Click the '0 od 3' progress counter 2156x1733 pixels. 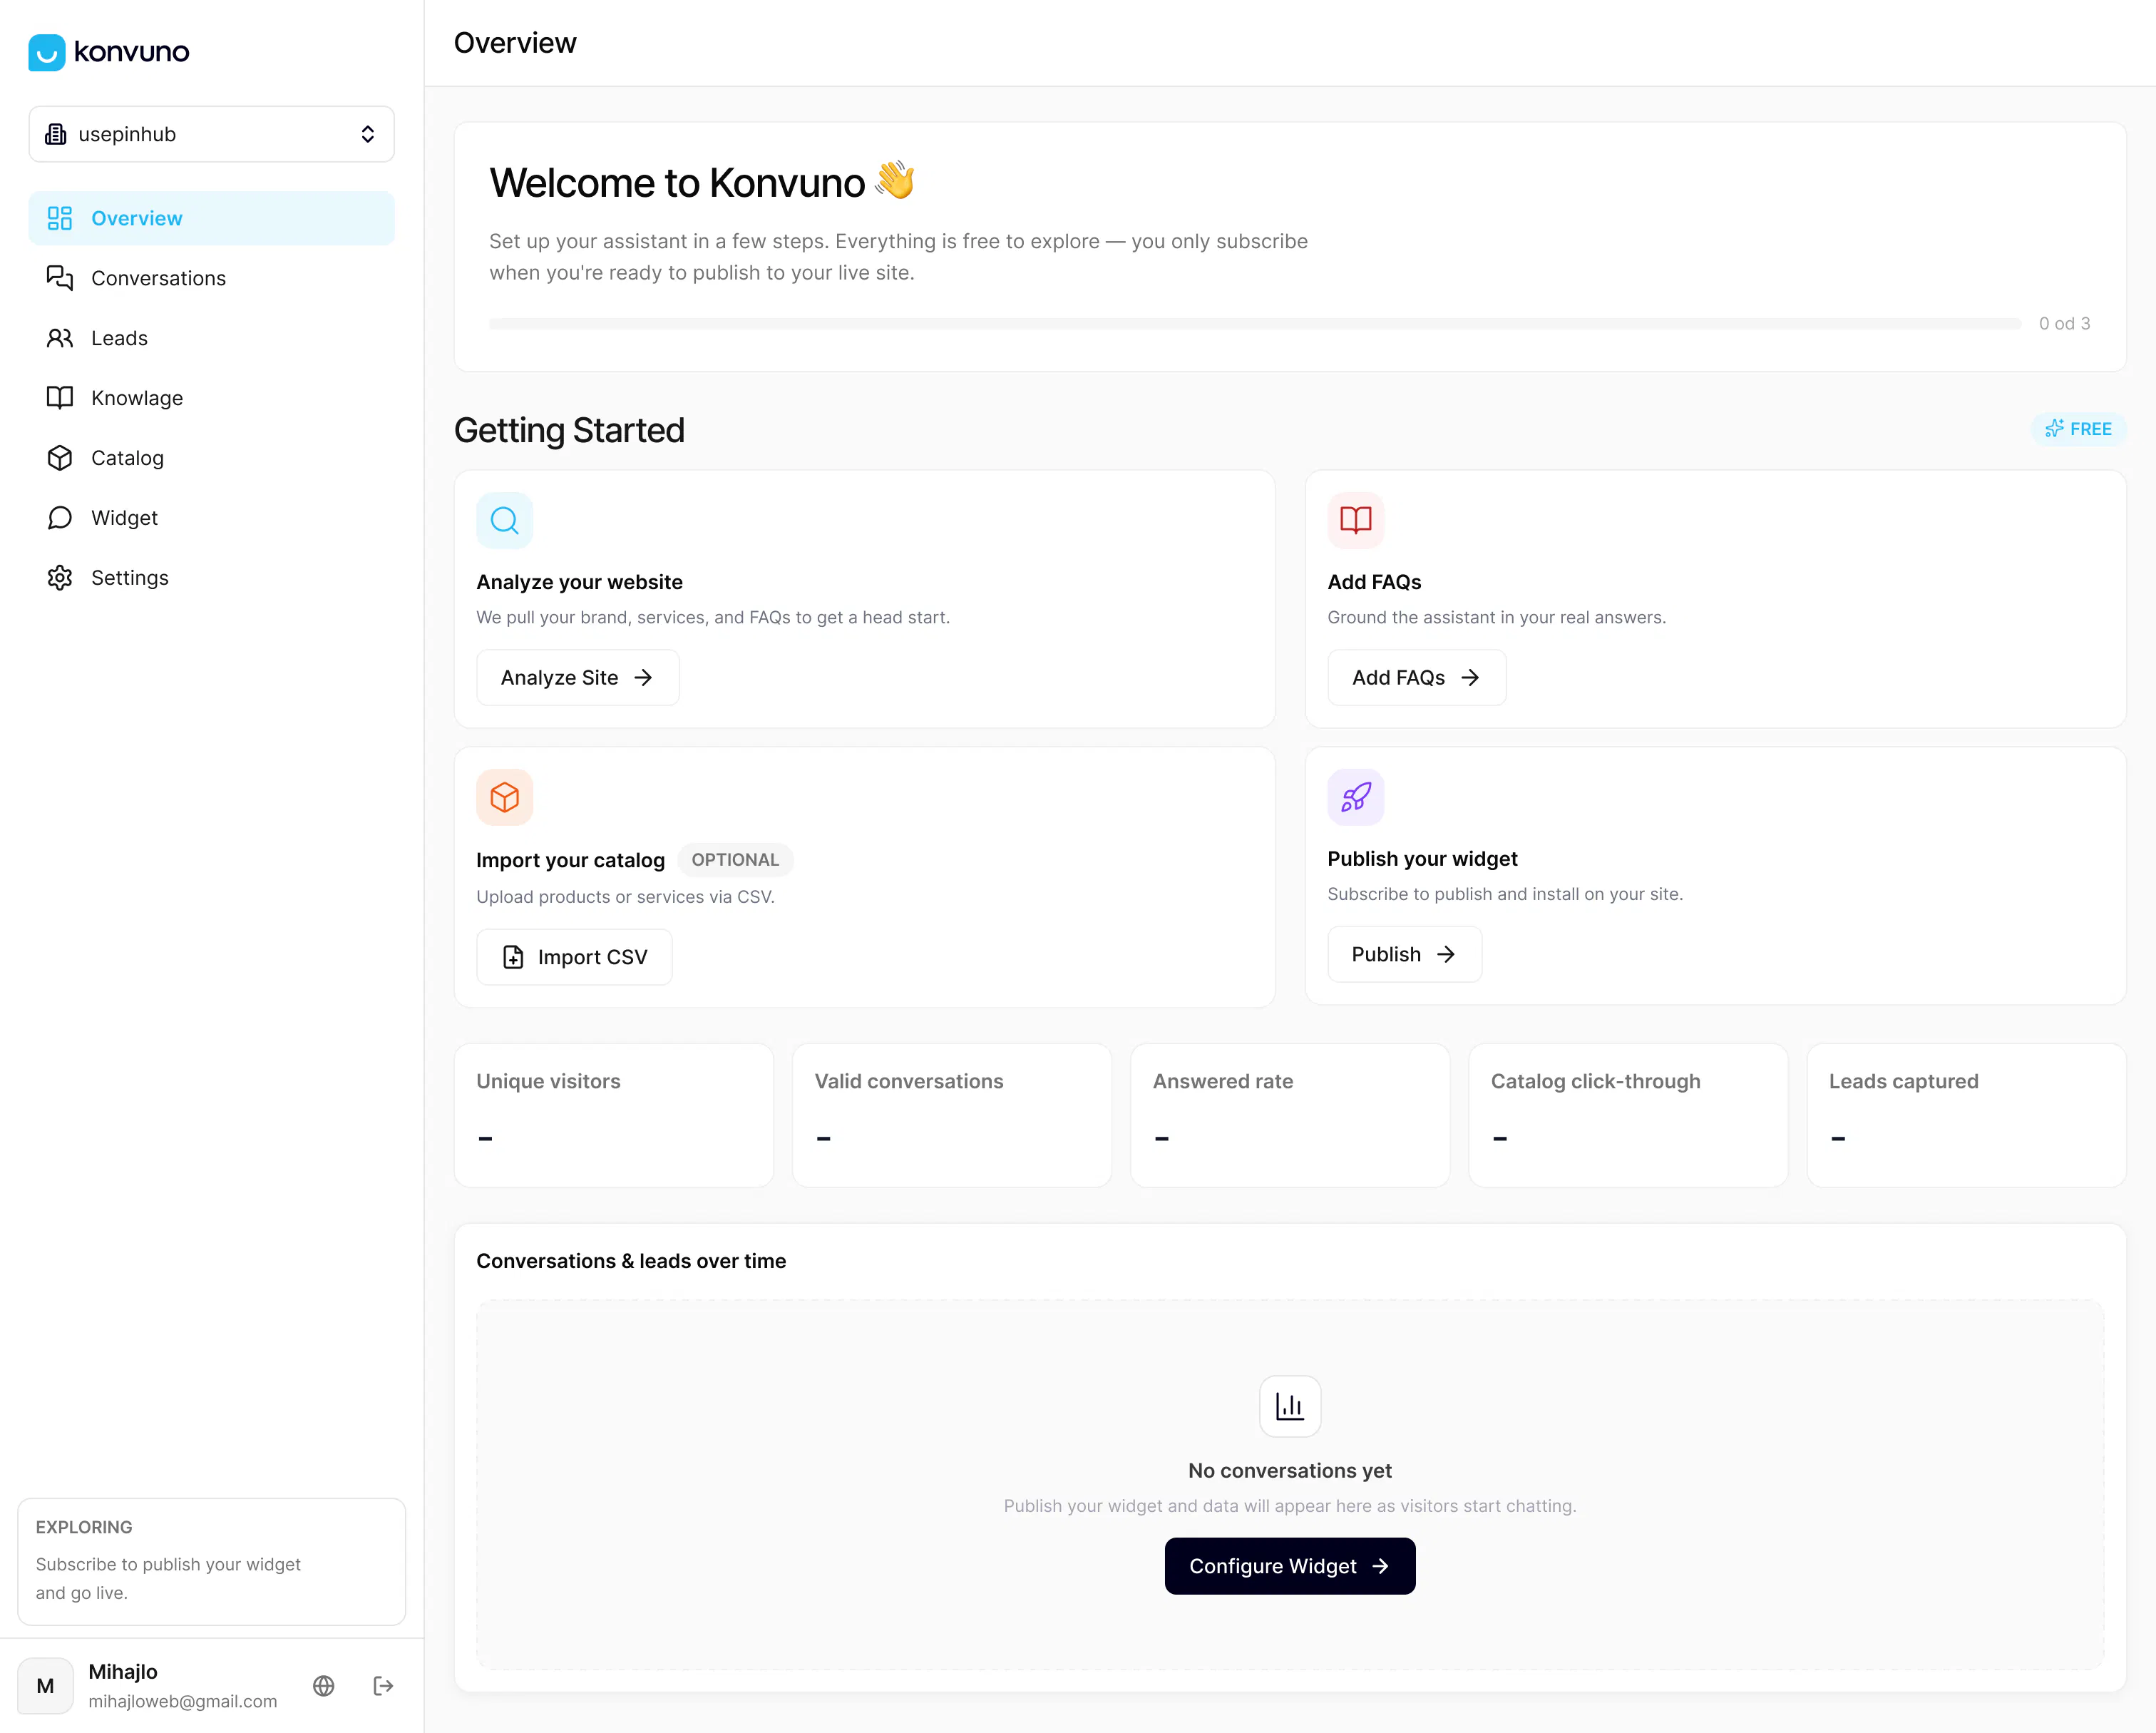click(x=2064, y=324)
